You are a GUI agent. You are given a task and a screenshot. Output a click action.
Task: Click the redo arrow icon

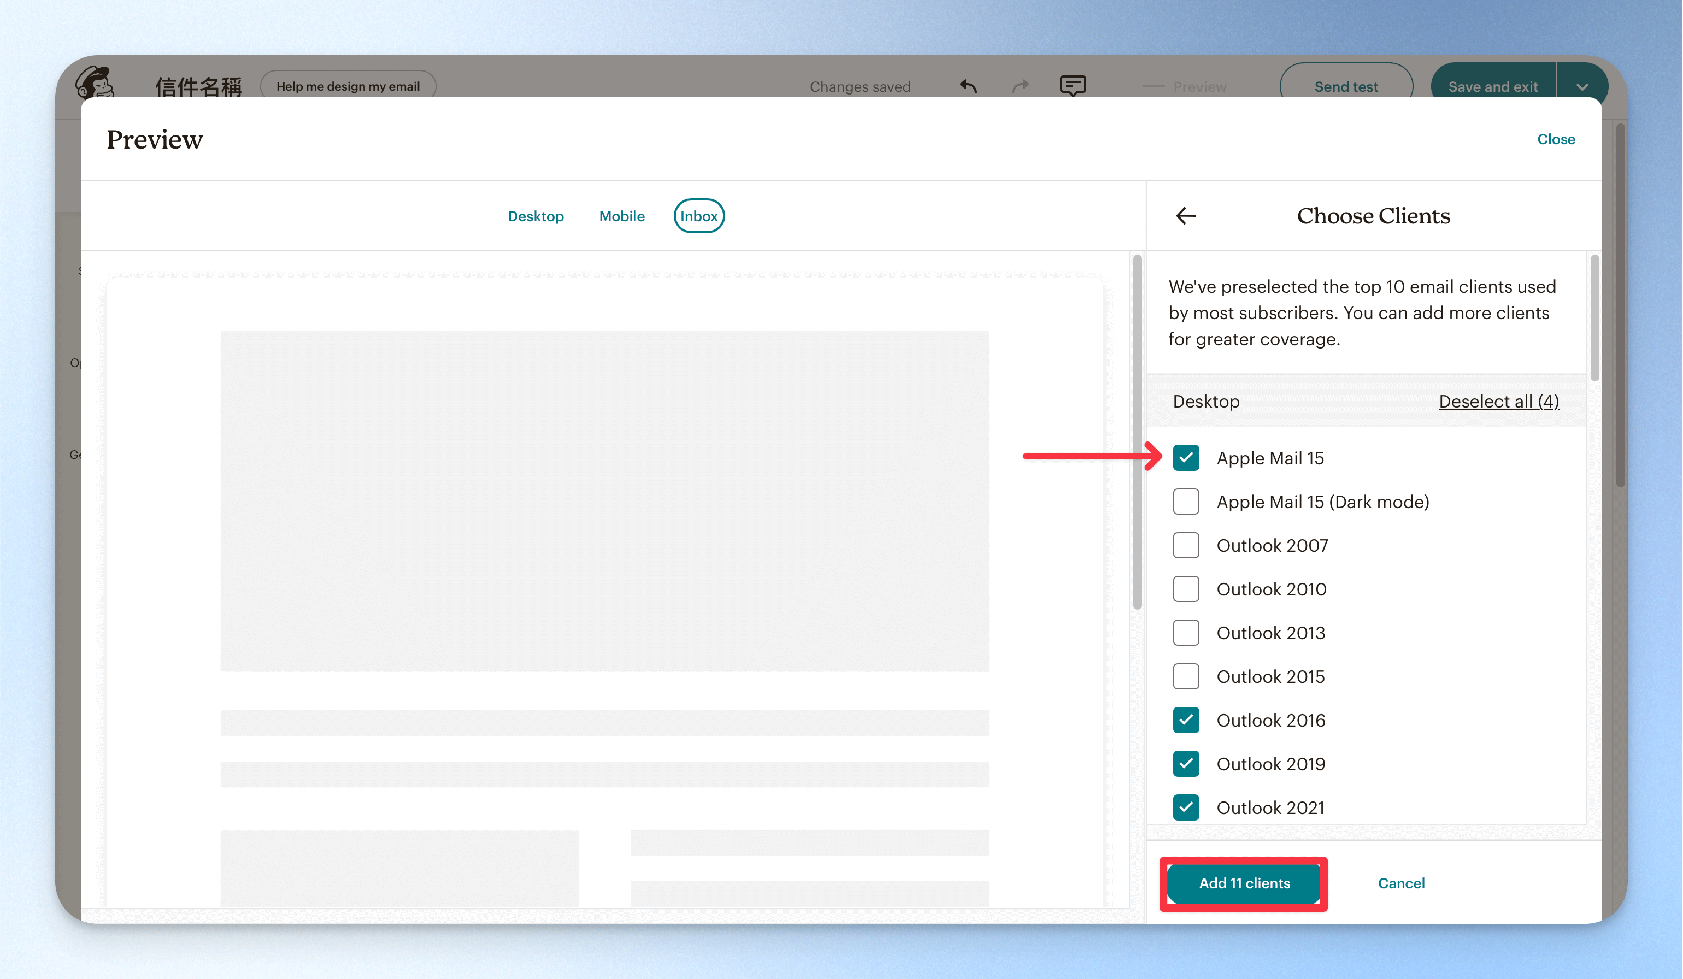tap(1021, 86)
